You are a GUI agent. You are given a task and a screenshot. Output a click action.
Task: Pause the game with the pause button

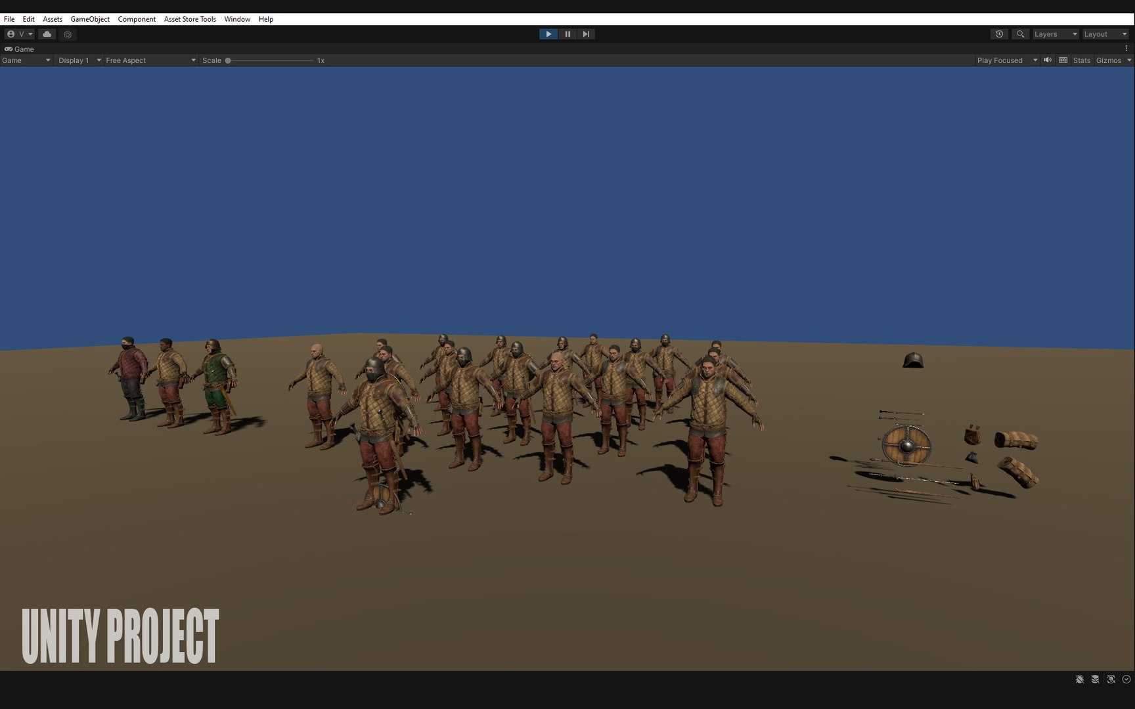pyautogui.click(x=567, y=34)
